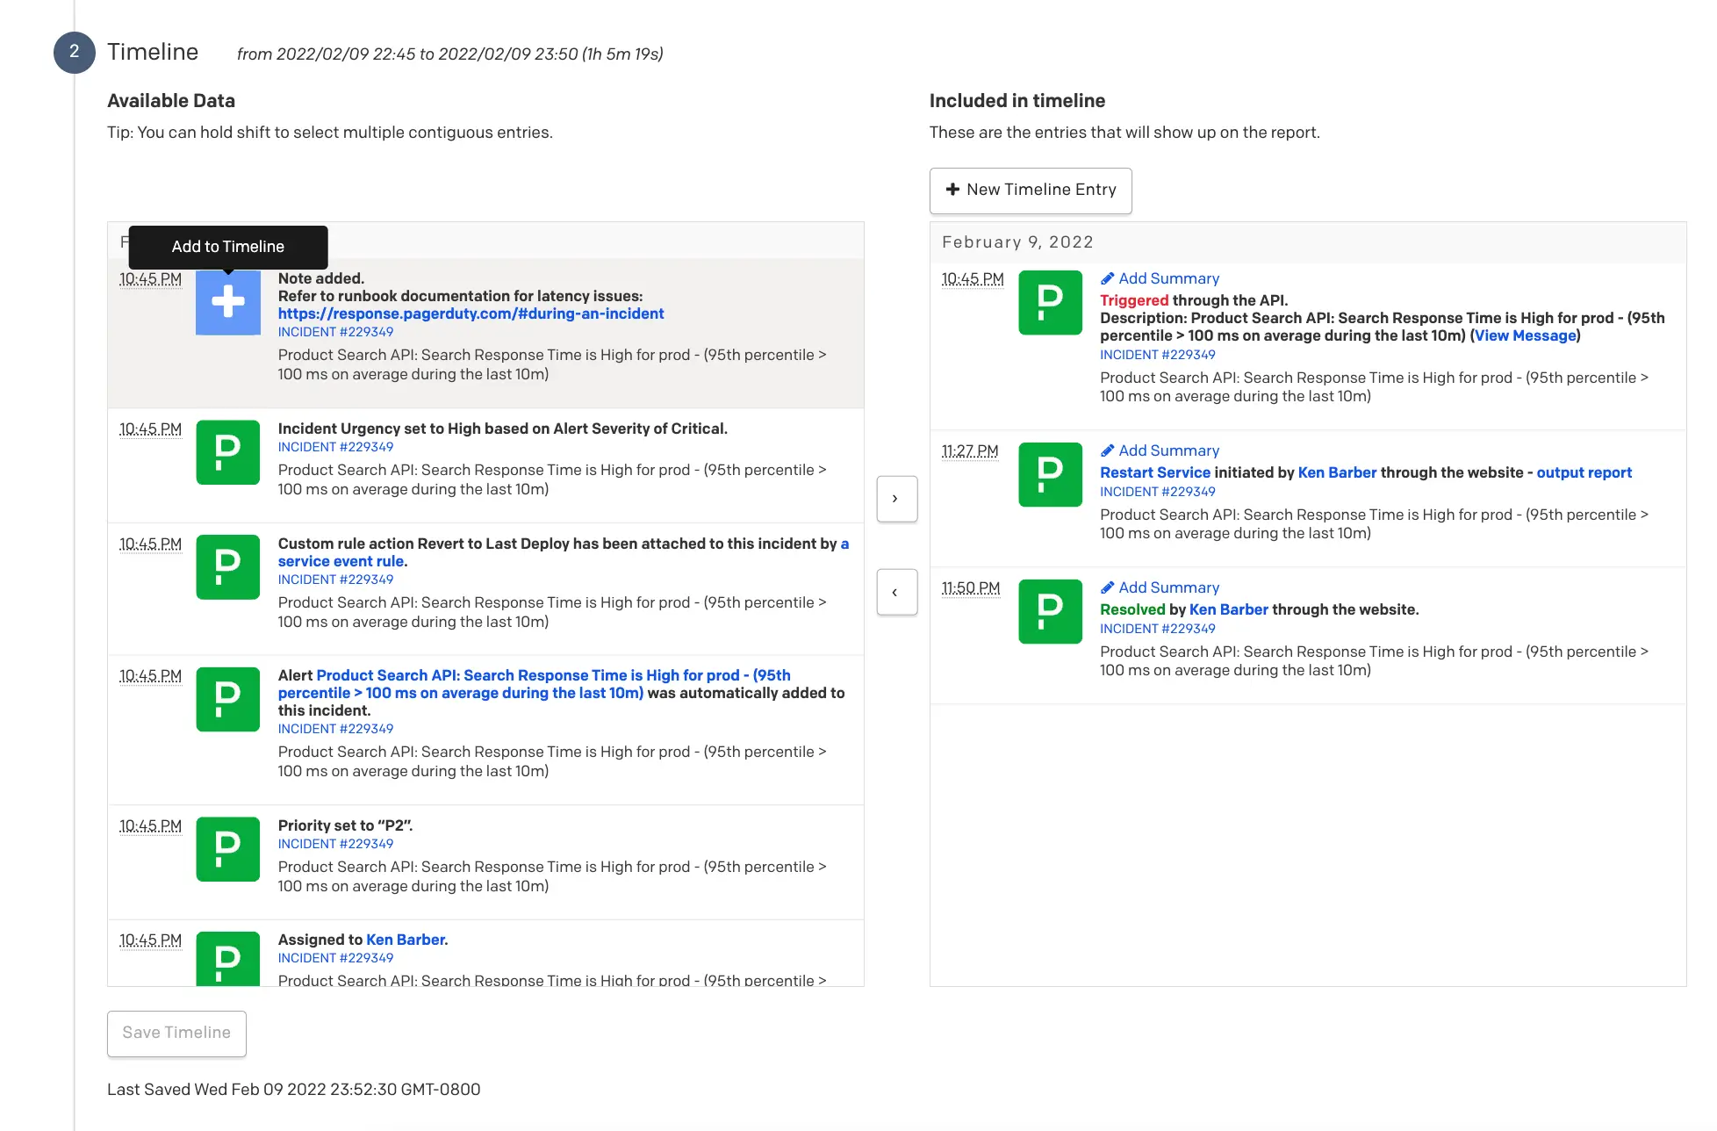Image resolution: width=1717 pixels, height=1131 pixels.
Task: Open the output report link
Action: point(1583,472)
